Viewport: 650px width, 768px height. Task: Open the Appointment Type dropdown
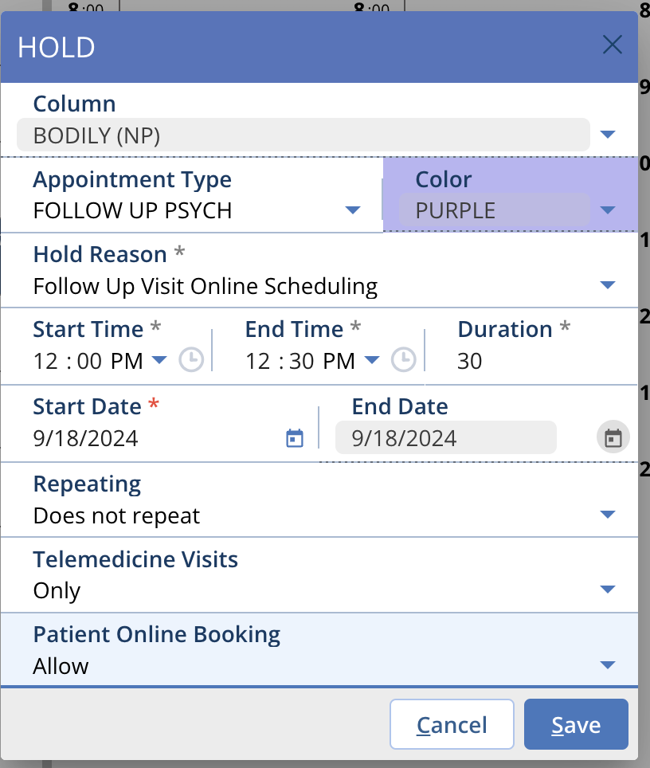click(352, 210)
